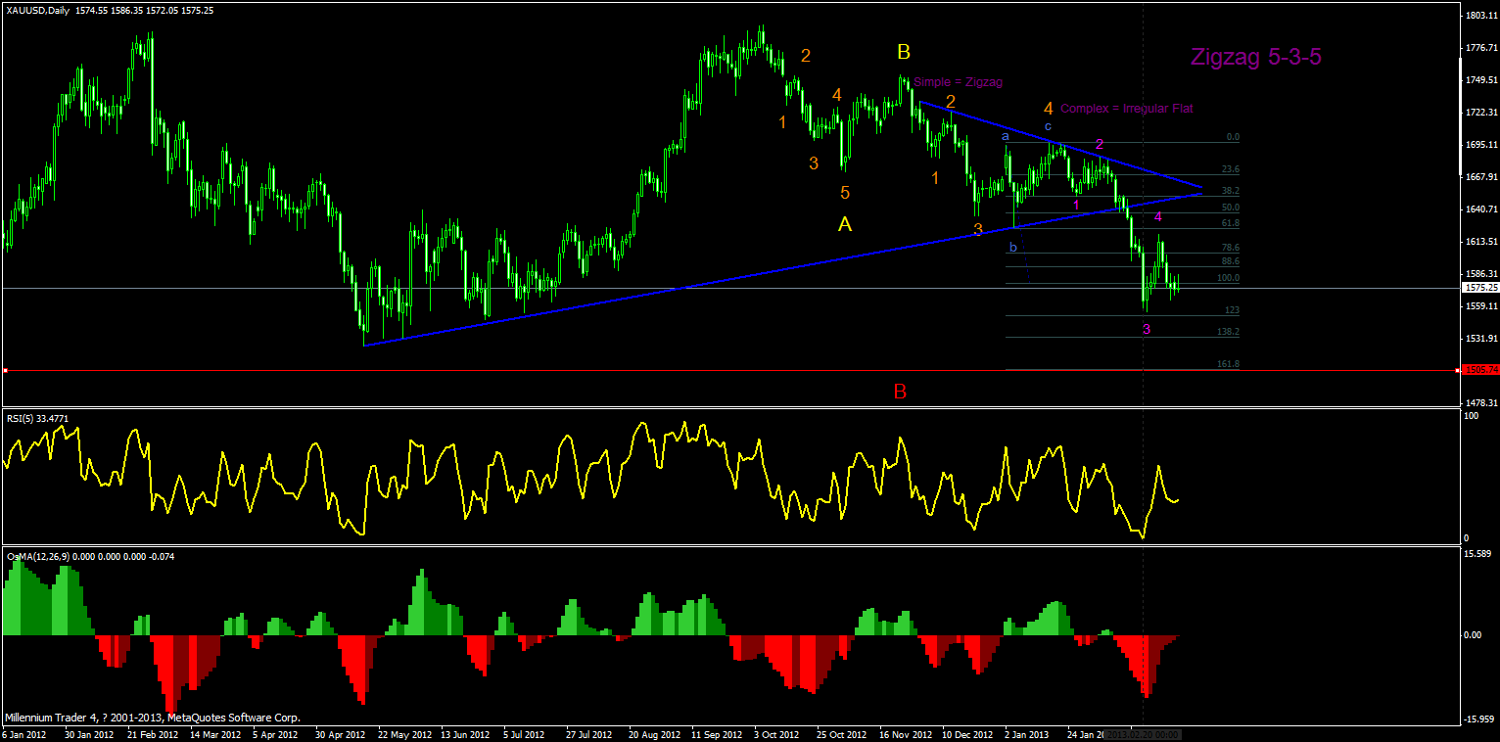The width and height of the screenshot is (1500, 742).
Task: Select the short descending blue trendline
Action: pos(1060,144)
